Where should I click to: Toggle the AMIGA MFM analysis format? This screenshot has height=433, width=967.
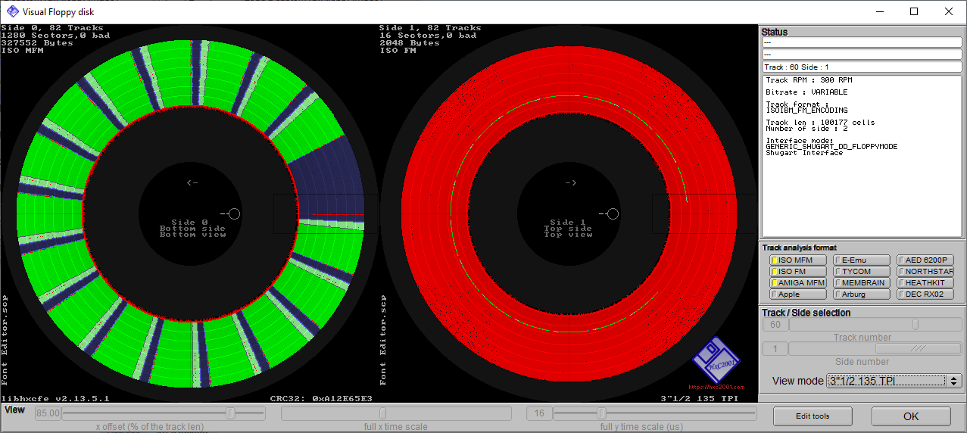coord(798,283)
